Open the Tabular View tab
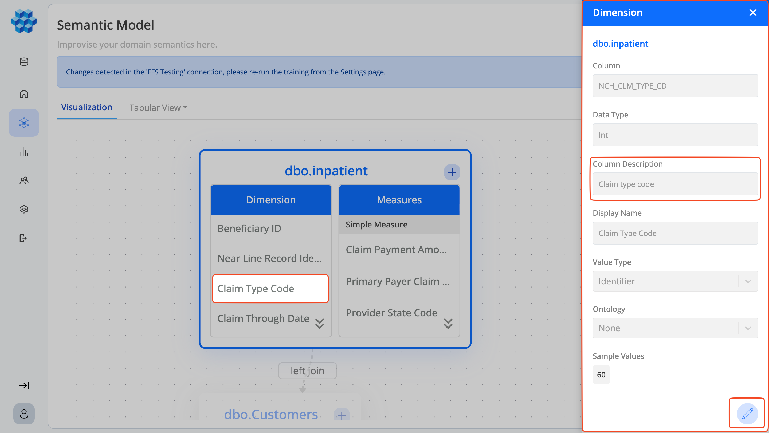 tap(155, 107)
